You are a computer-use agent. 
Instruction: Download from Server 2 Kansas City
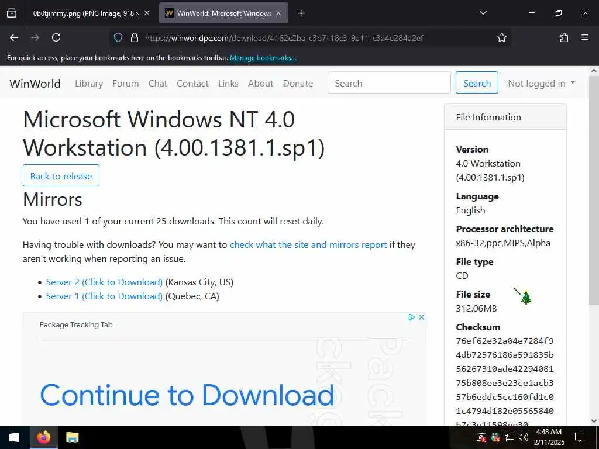104,282
